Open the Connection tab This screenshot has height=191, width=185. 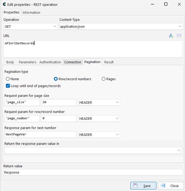pos(73,62)
